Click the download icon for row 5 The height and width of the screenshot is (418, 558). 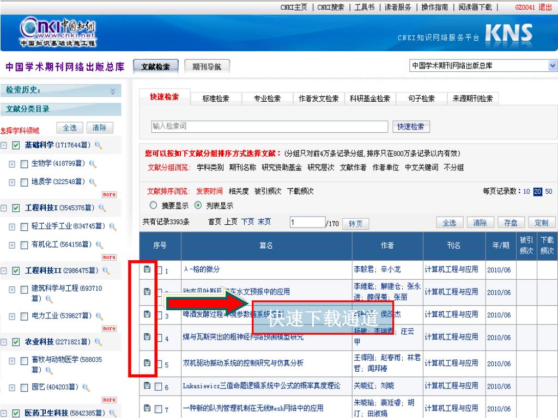147,362
